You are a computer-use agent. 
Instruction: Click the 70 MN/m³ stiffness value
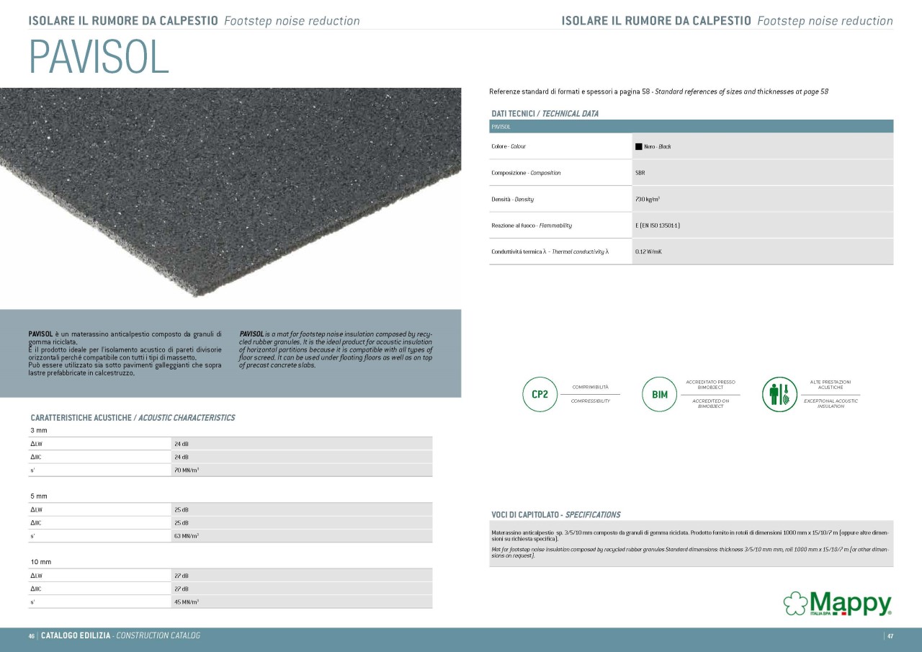pyautogui.click(x=187, y=470)
